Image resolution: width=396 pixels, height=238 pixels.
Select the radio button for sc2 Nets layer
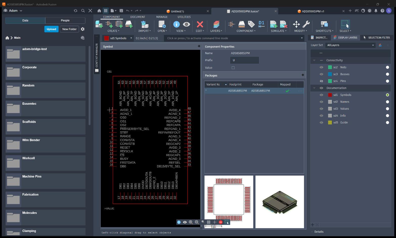pyautogui.click(x=387, y=67)
